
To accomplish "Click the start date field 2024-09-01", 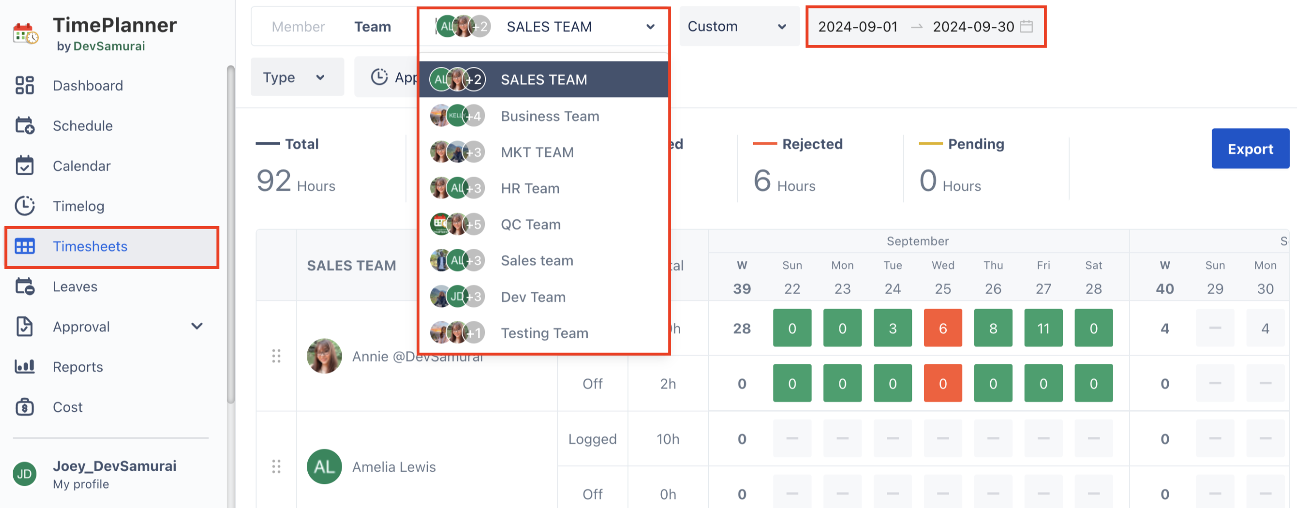I will (x=857, y=27).
